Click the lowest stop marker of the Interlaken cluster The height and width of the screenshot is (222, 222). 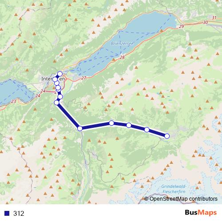57,103
